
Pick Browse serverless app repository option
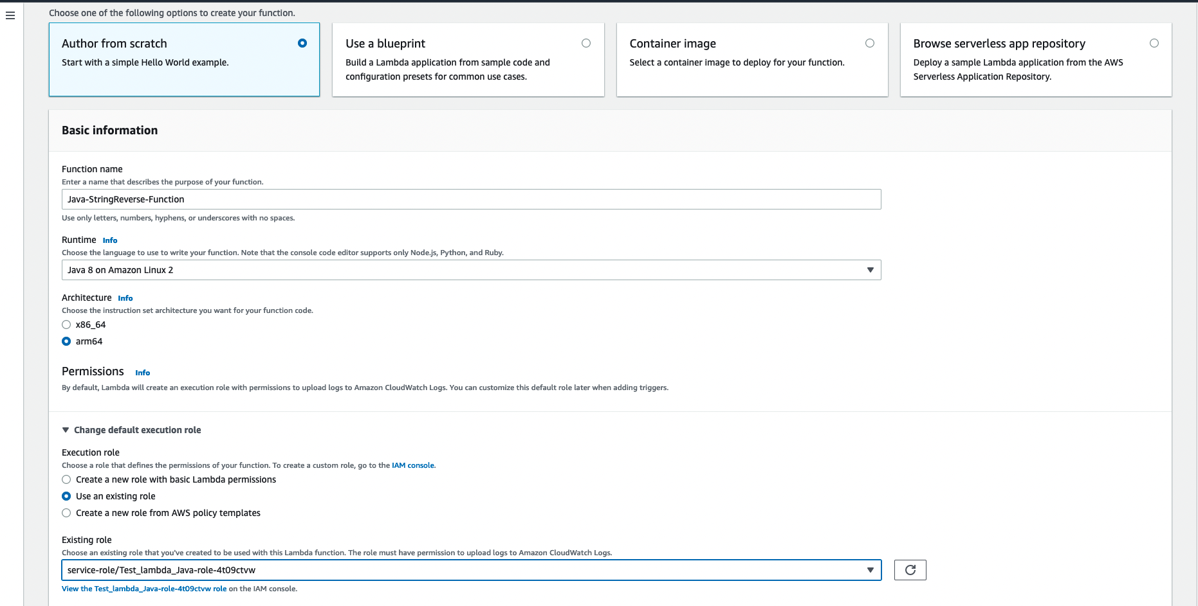click(x=1154, y=43)
